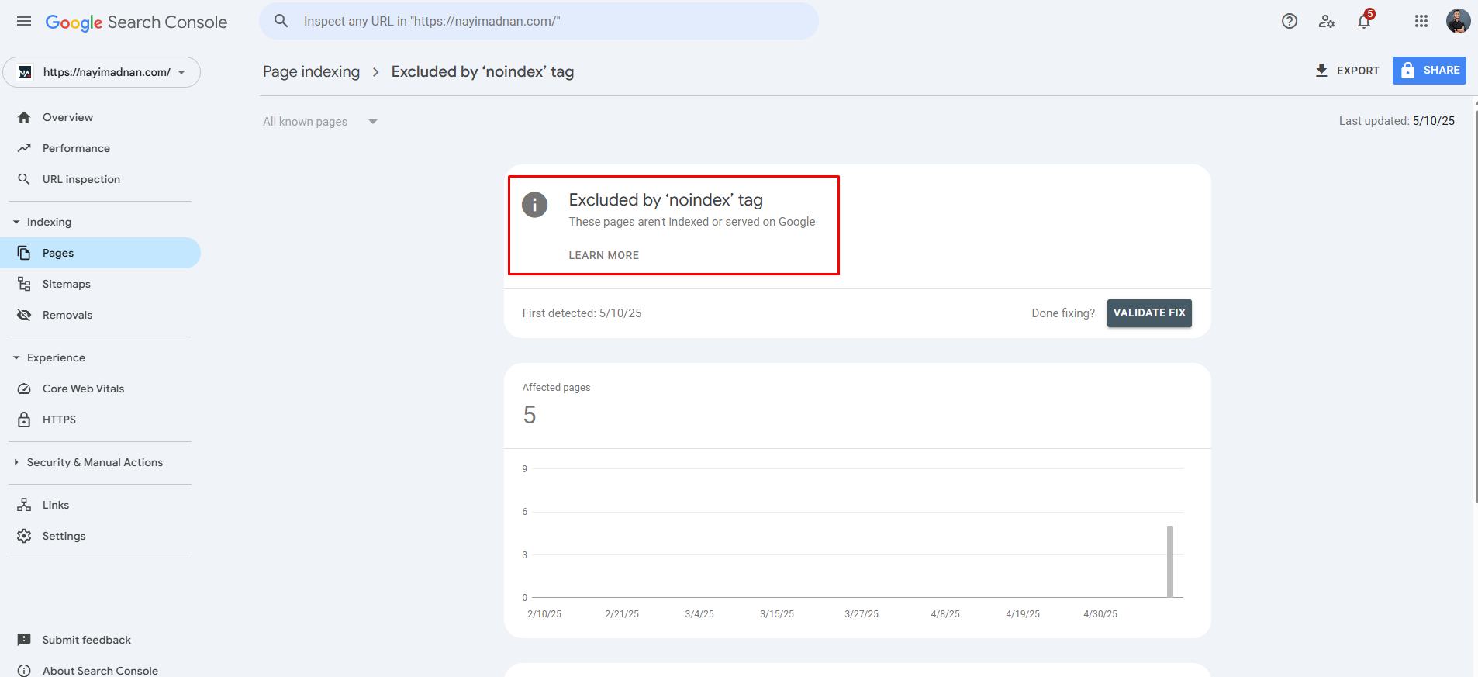Open the Google apps grid

[x=1421, y=22]
